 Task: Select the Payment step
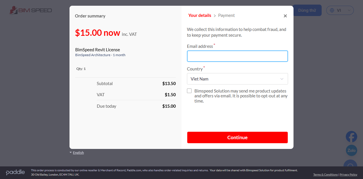pos(226,15)
